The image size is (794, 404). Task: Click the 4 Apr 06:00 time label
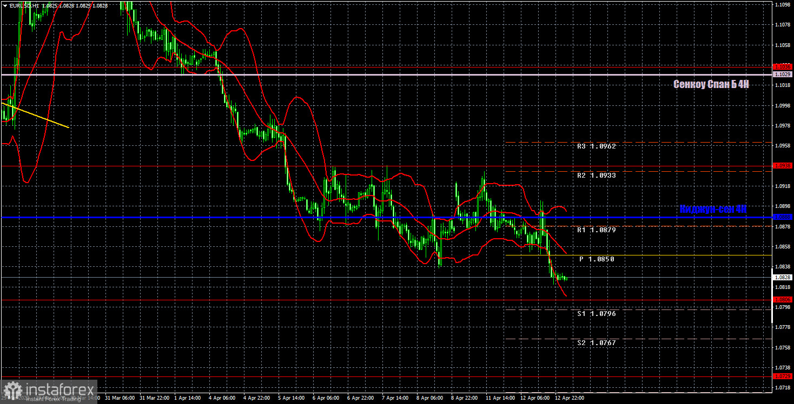coord(222,398)
